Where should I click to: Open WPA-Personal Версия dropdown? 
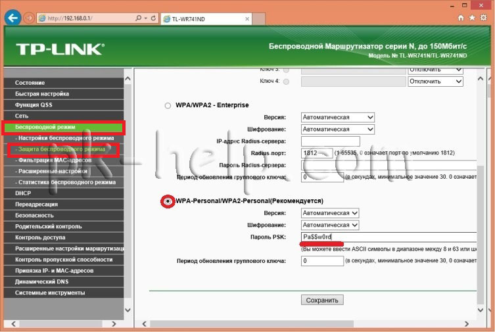click(330, 213)
